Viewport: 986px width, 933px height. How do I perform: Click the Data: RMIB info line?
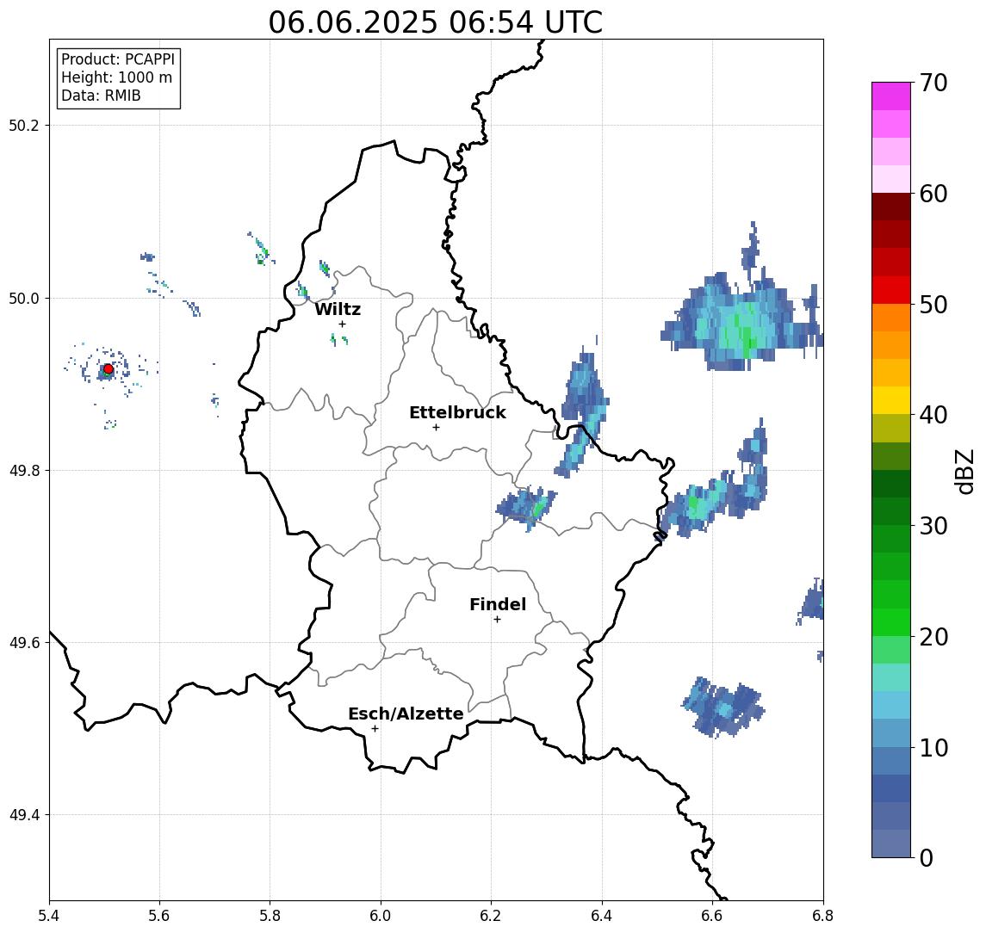(x=101, y=96)
